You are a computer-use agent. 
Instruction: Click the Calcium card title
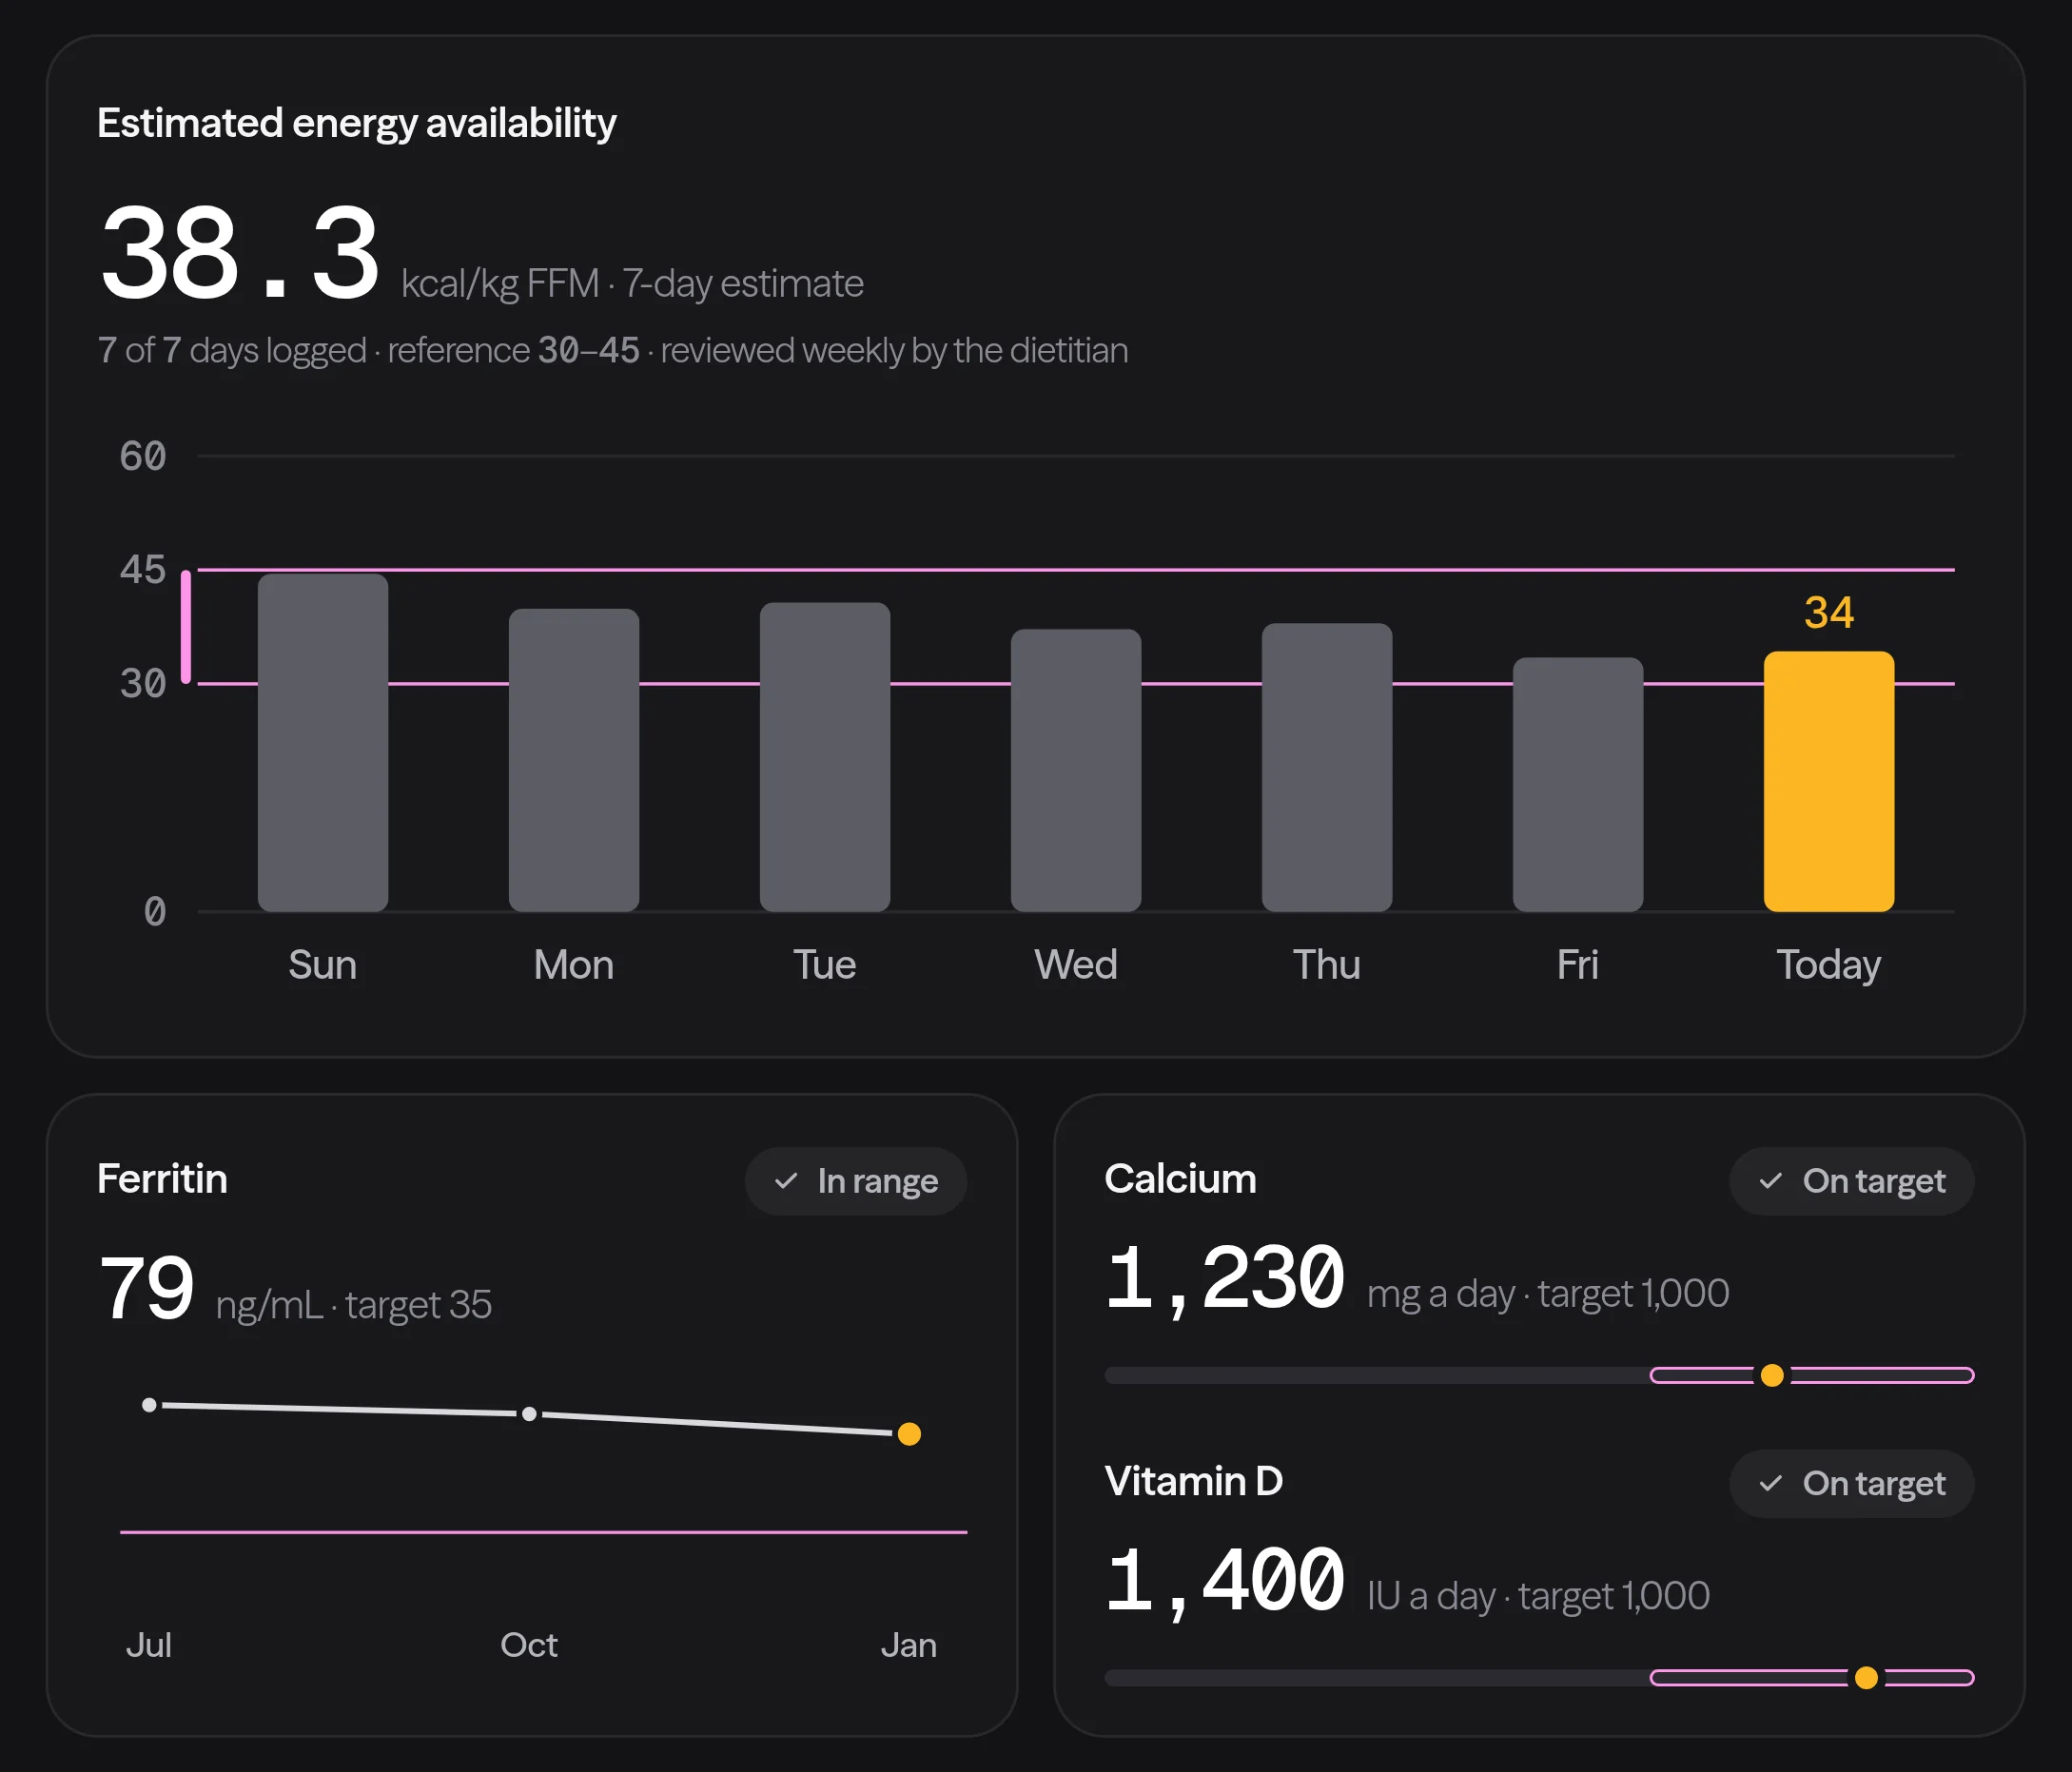pyautogui.click(x=1180, y=1179)
